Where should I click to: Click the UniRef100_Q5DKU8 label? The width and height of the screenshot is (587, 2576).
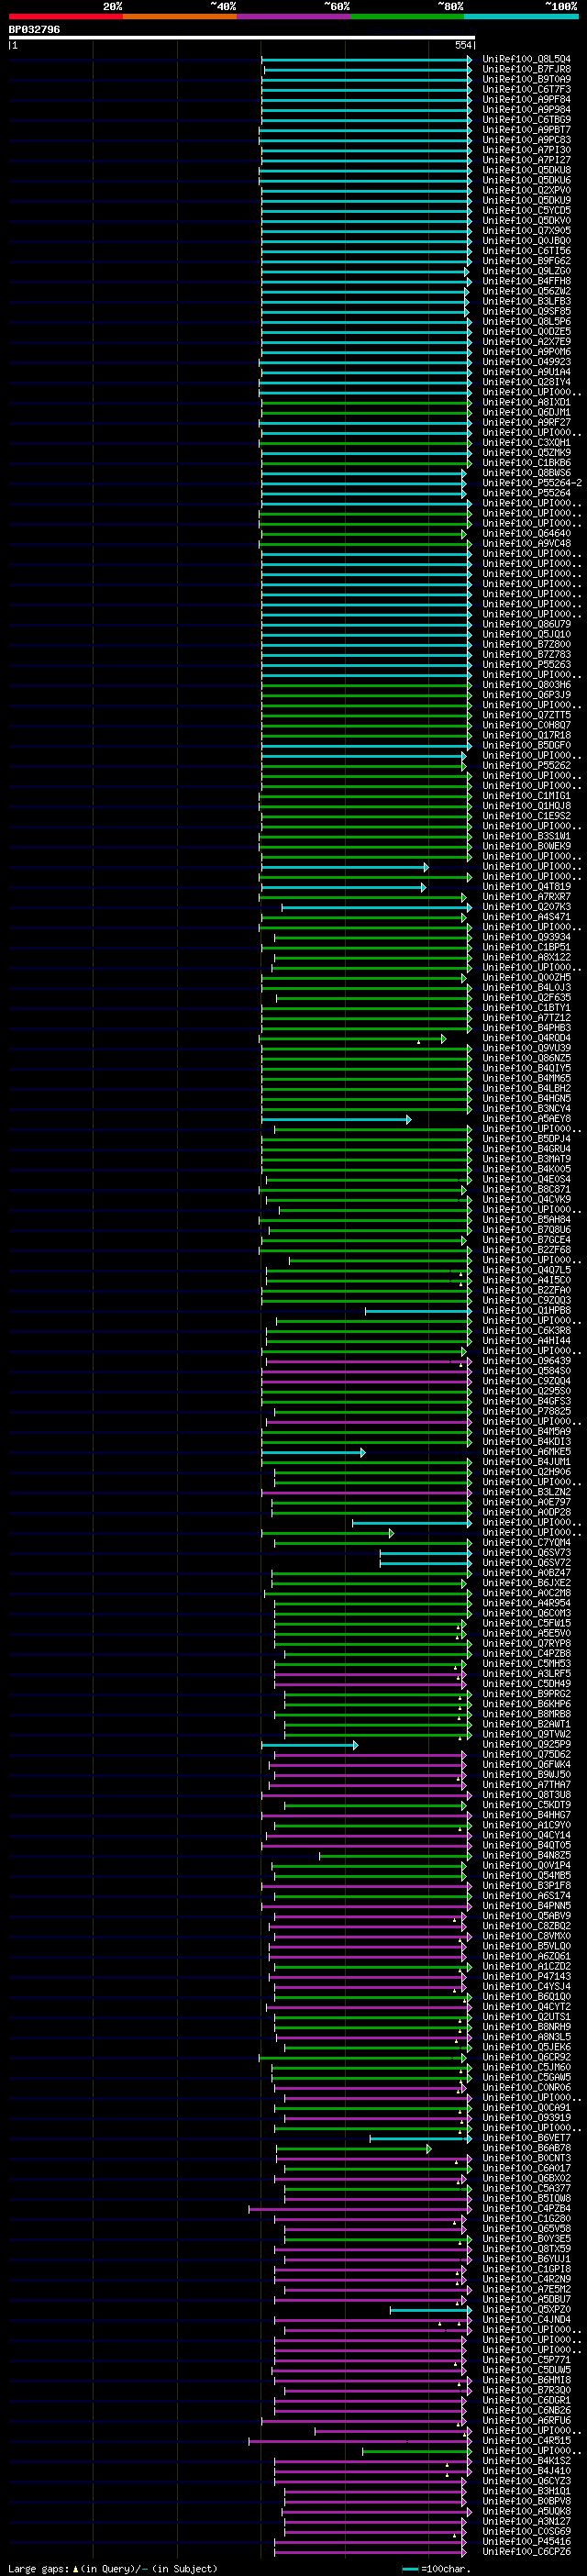point(527,170)
